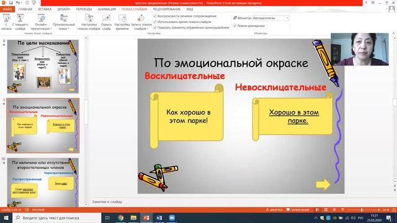
Task: Click slide title 'По эмоциональной окраске'
Action: pyautogui.click(x=231, y=63)
